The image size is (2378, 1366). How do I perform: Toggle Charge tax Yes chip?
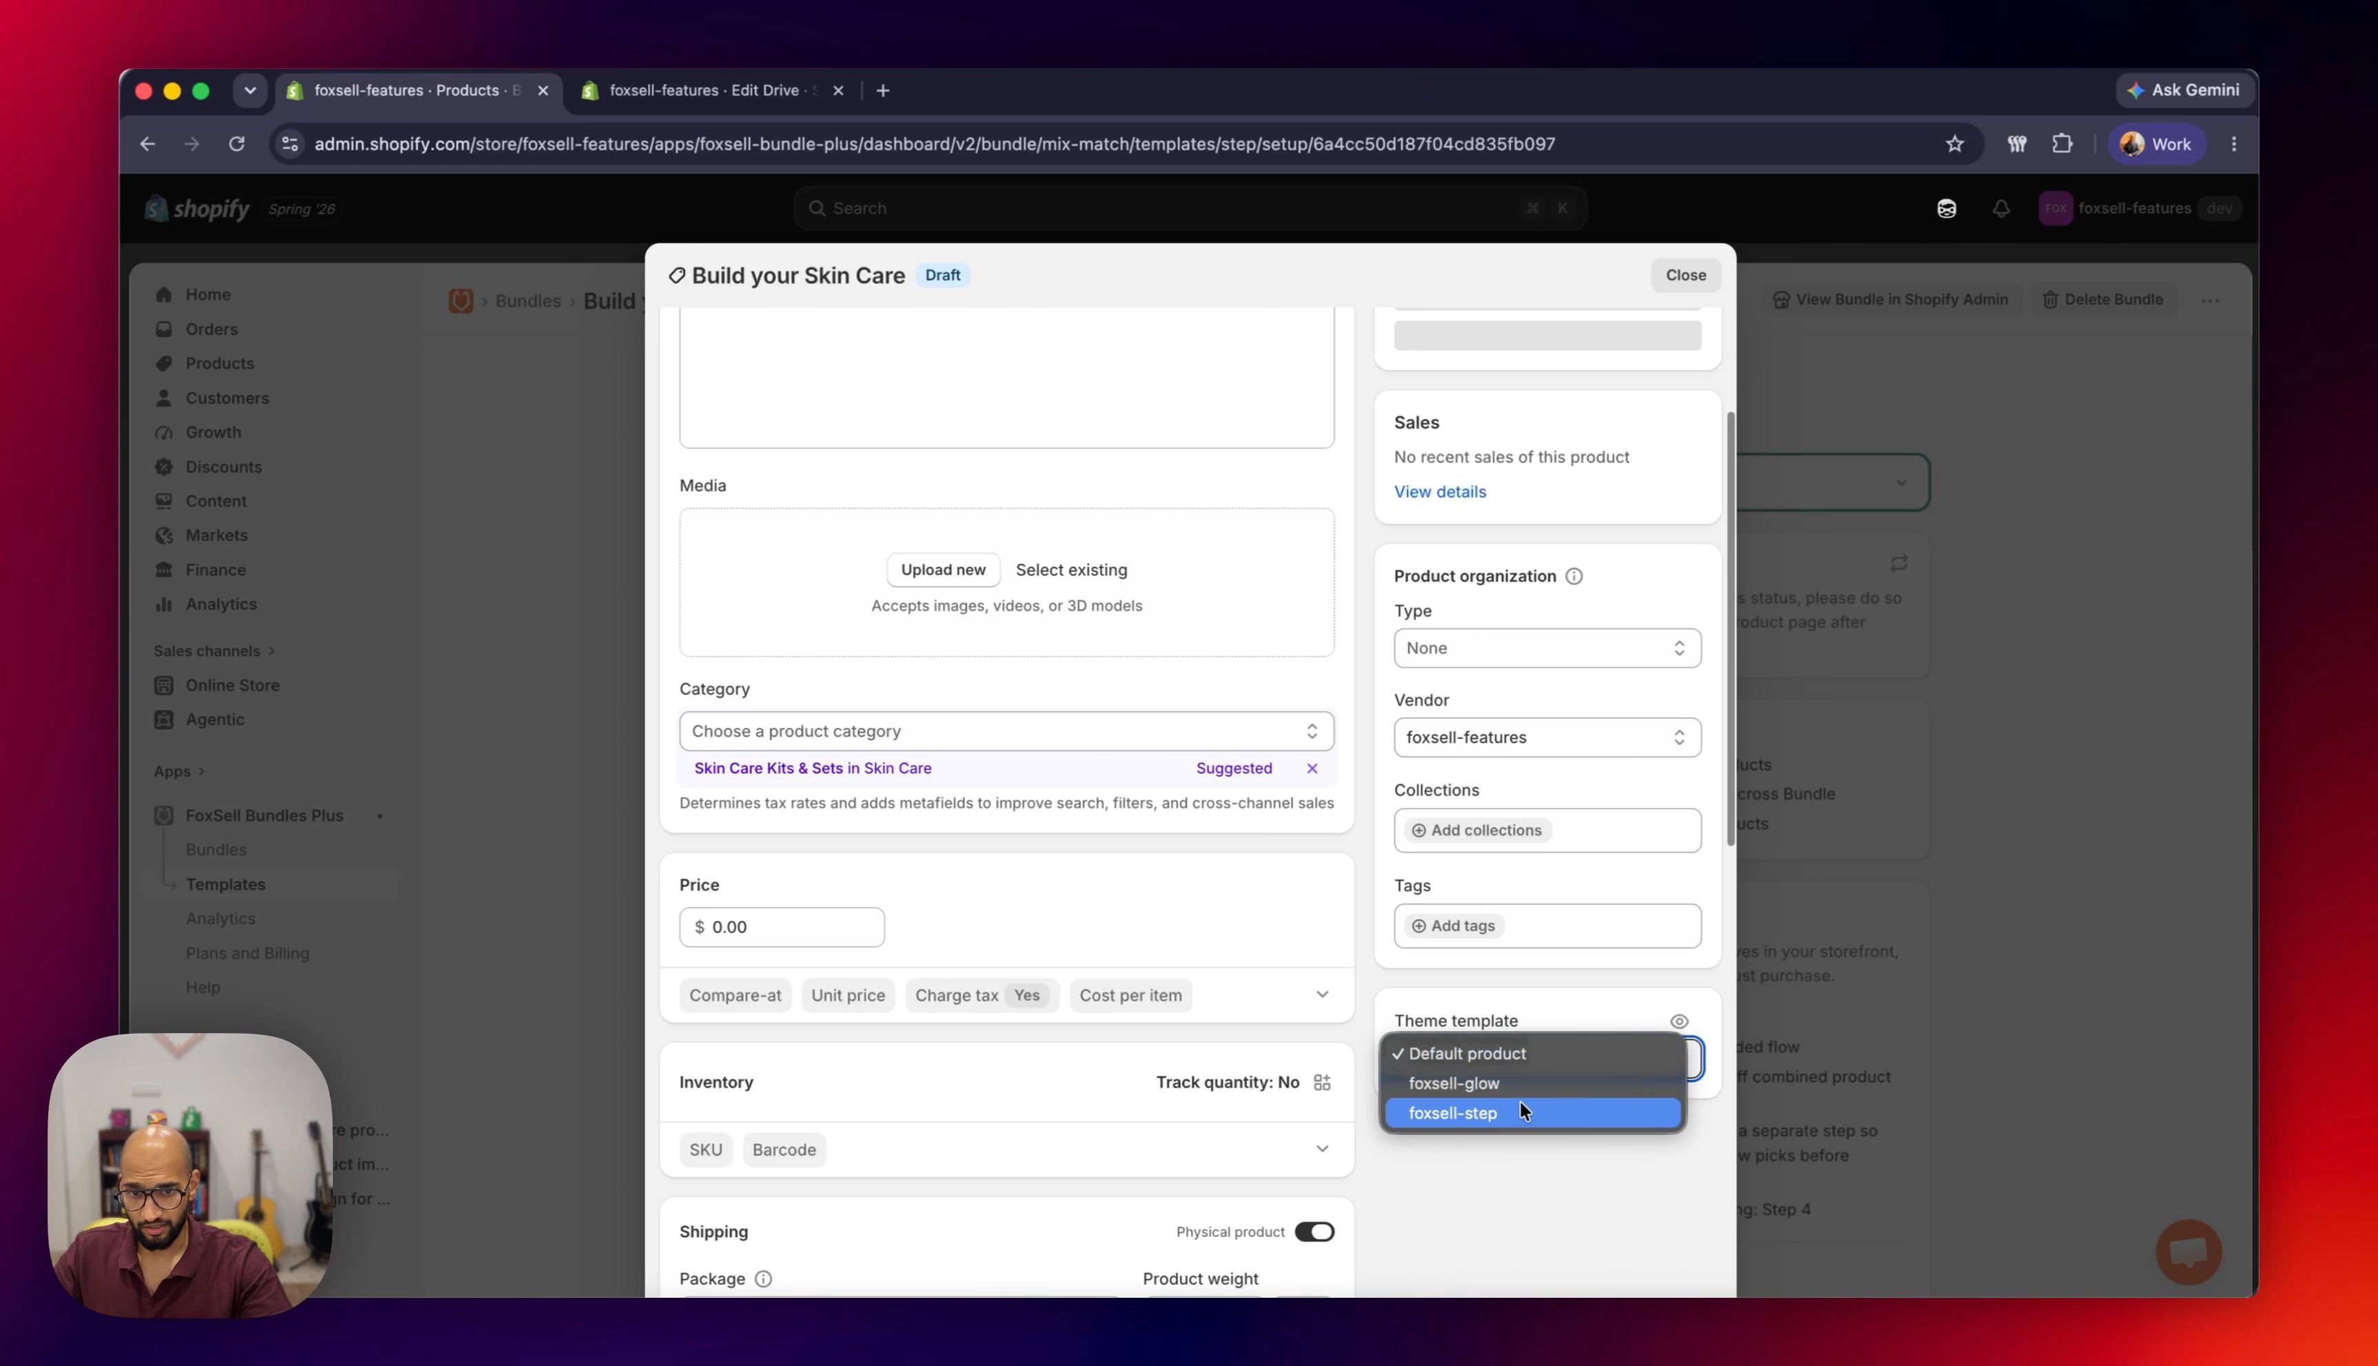(982, 995)
